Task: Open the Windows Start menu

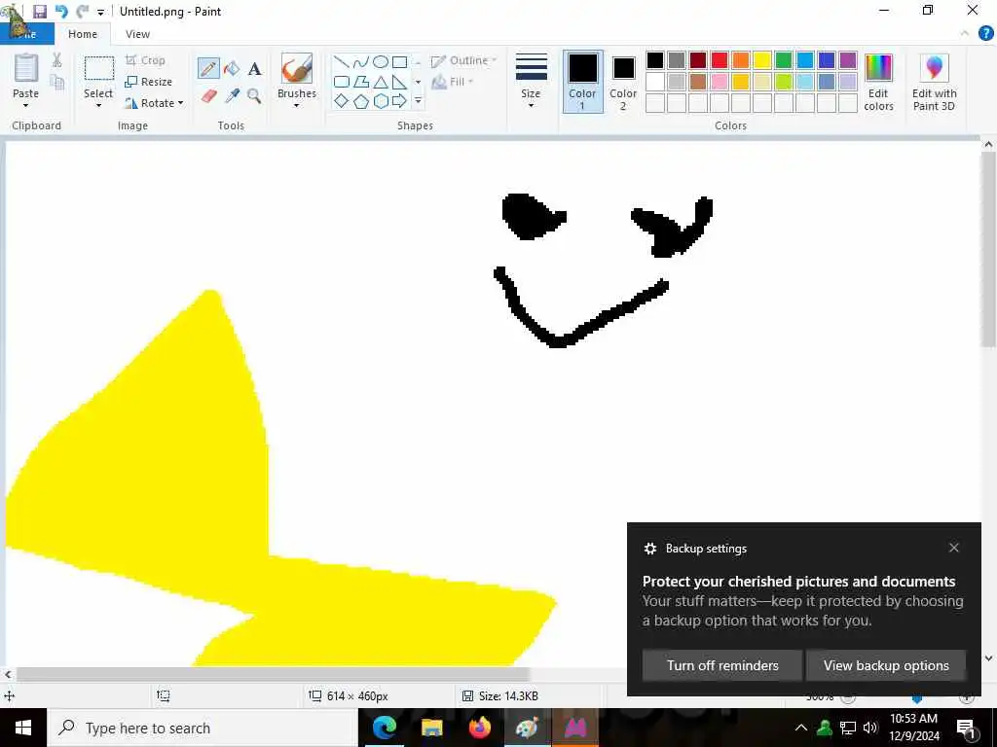Action: click(x=23, y=728)
